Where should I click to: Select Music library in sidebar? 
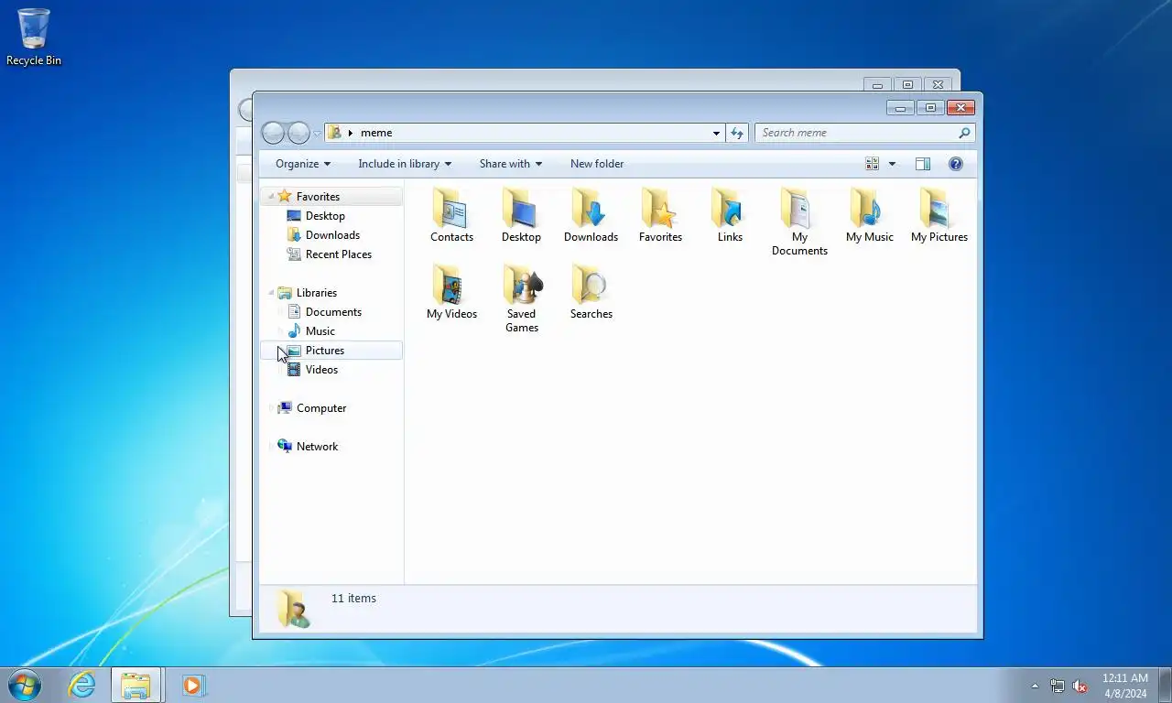320,331
